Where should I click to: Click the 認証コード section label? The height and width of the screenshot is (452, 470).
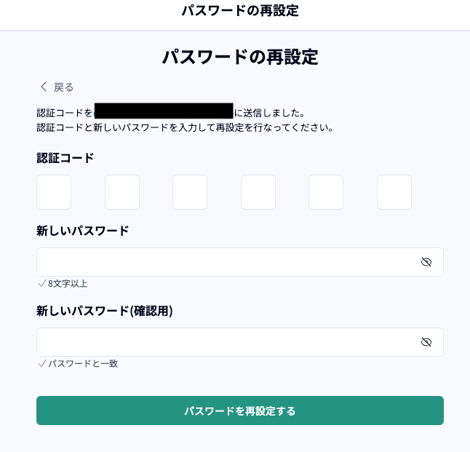pos(65,158)
